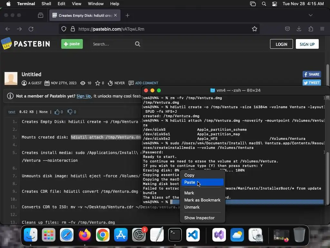Switch to Firefox in the Dock
The height and width of the screenshot is (248, 330).
[x=85, y=235]
